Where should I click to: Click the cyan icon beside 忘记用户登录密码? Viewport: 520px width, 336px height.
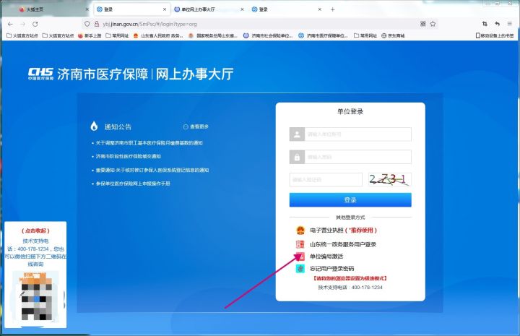[x=300, y=268]
